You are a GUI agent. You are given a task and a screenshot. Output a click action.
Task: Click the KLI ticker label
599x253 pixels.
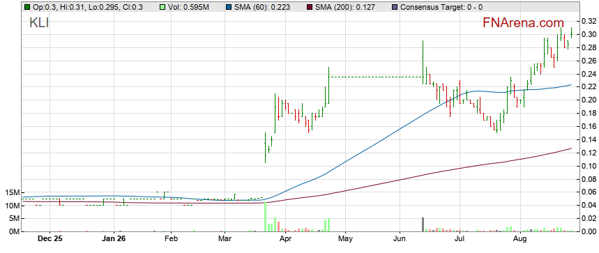pyautogui.click(x=39, y=23)
